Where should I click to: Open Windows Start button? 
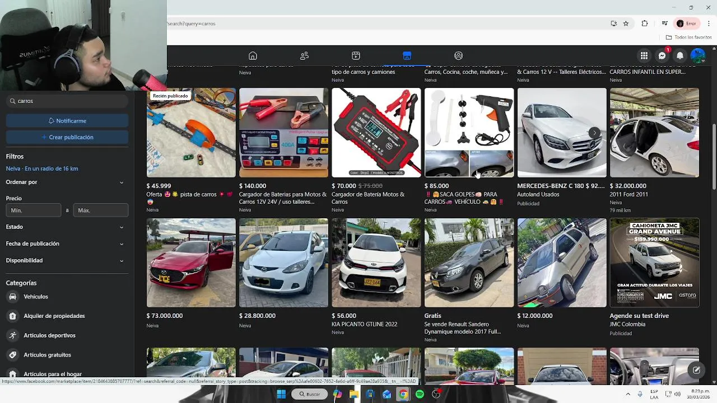281,394
